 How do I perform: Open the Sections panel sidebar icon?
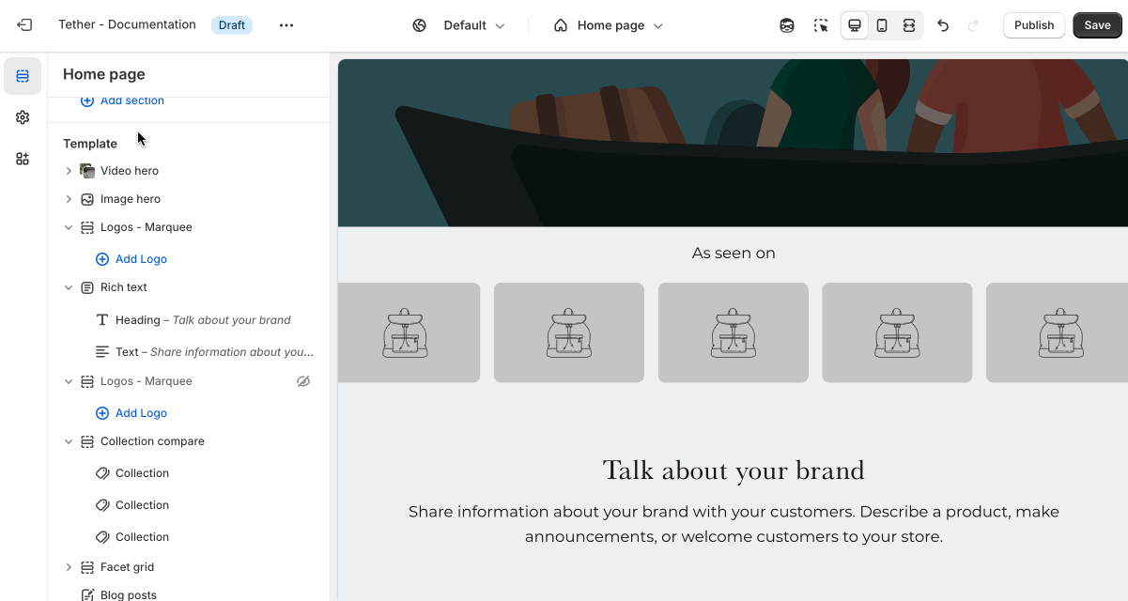23,76
